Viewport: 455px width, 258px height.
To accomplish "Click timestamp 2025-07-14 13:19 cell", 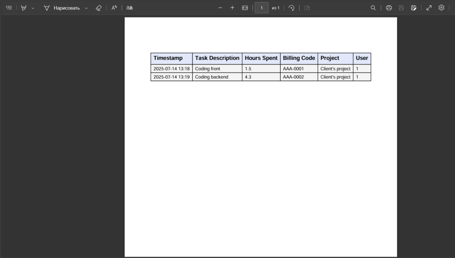I will tap(172, 77).
